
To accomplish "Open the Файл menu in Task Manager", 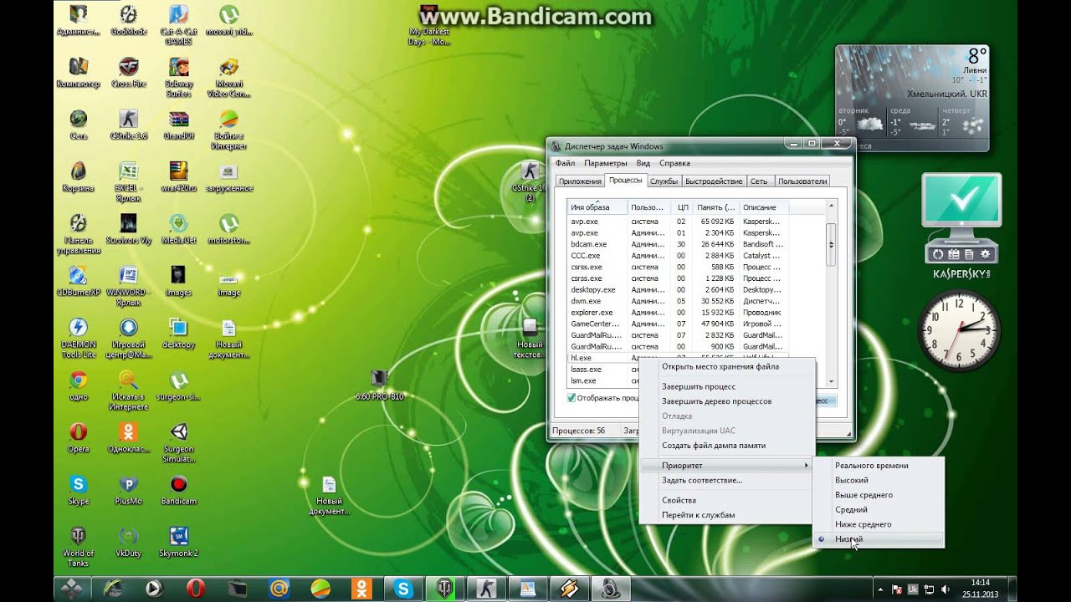I will tap(565, 163).
